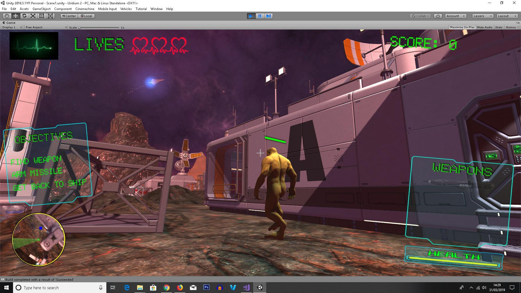This screenshot has width=521, height=293.
Task: Select the Scale tool
Action: [33, 16]
